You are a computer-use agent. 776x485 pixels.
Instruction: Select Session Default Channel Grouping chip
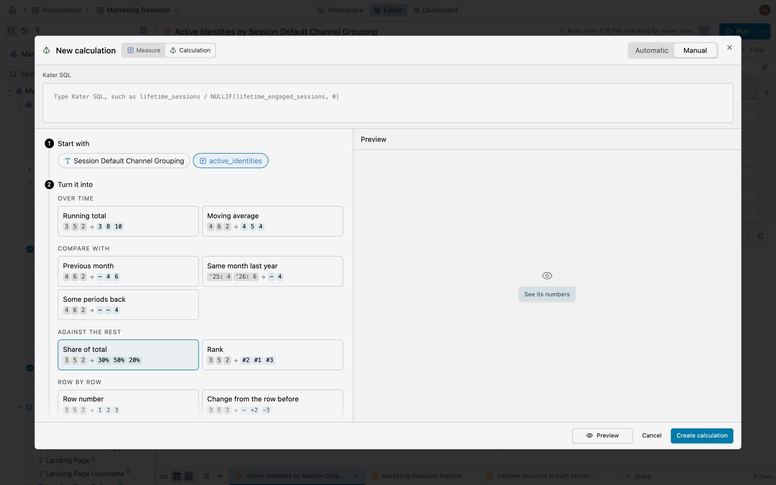tap(124, 161)
